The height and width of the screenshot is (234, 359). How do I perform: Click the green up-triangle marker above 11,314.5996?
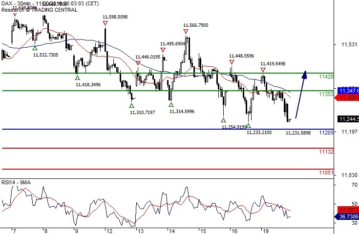(x=171, y=105)
